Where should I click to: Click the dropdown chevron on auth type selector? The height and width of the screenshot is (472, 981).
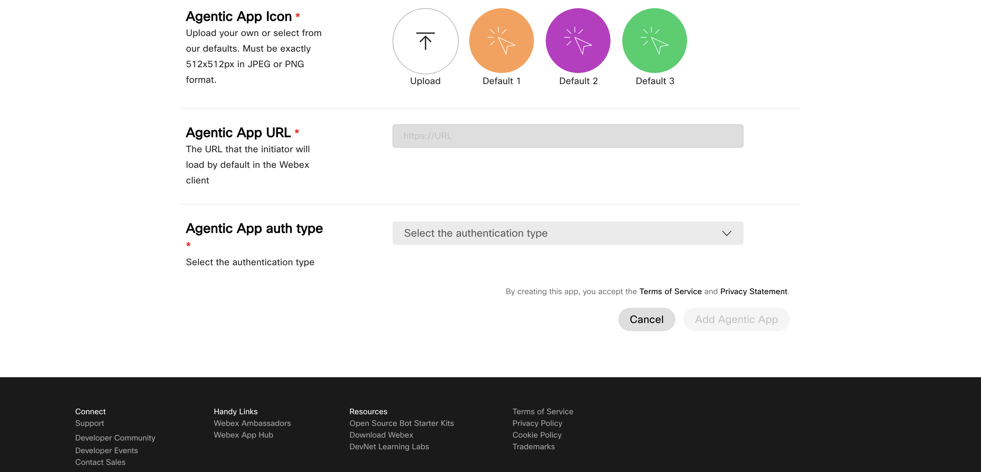click(727, 233)
